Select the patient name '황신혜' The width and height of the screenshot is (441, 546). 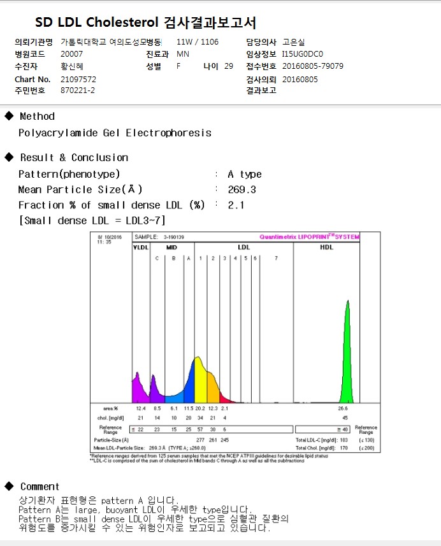pyautogui.click(x=72, y=66)
